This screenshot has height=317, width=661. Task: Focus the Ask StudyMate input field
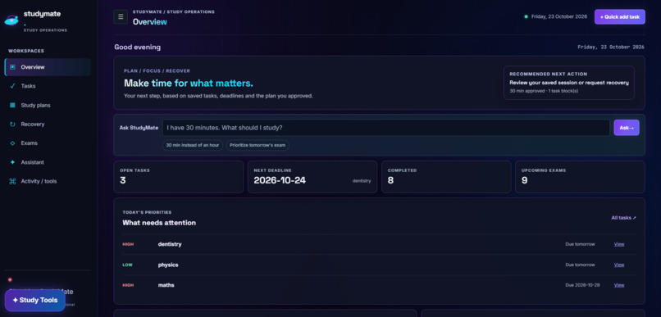[385, 128]
